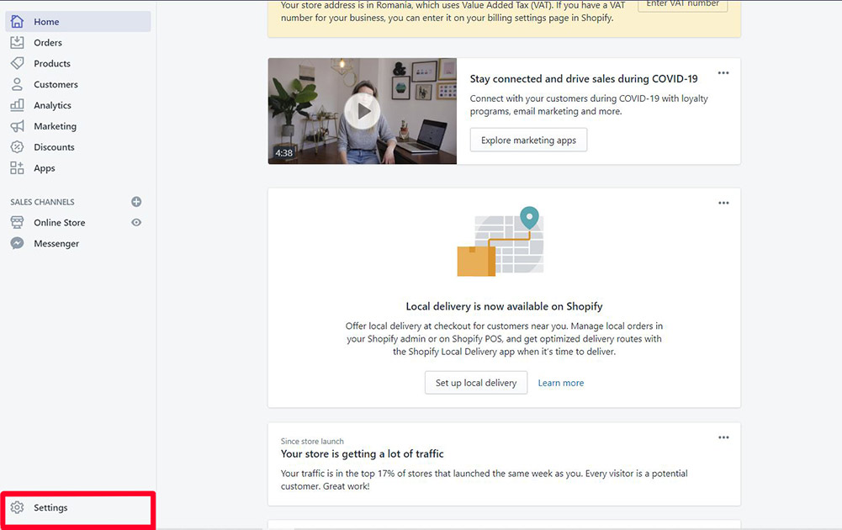Open Analytics page

pos(53,105)
